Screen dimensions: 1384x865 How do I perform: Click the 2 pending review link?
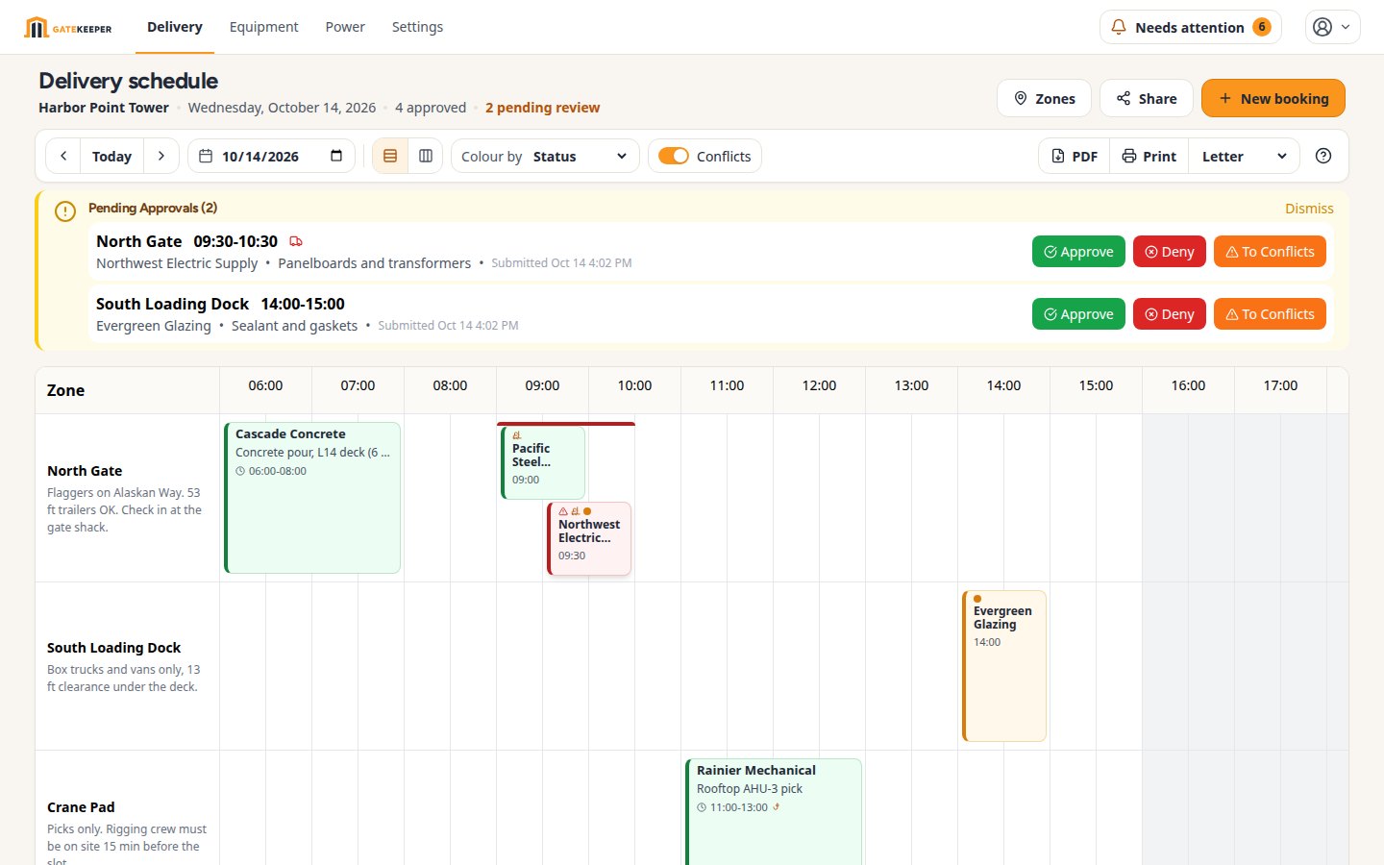click(x=542, y=108)
